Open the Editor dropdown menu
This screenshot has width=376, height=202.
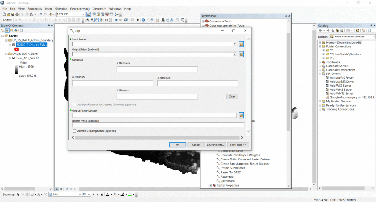pyautogui.click(x=8, y=20)
